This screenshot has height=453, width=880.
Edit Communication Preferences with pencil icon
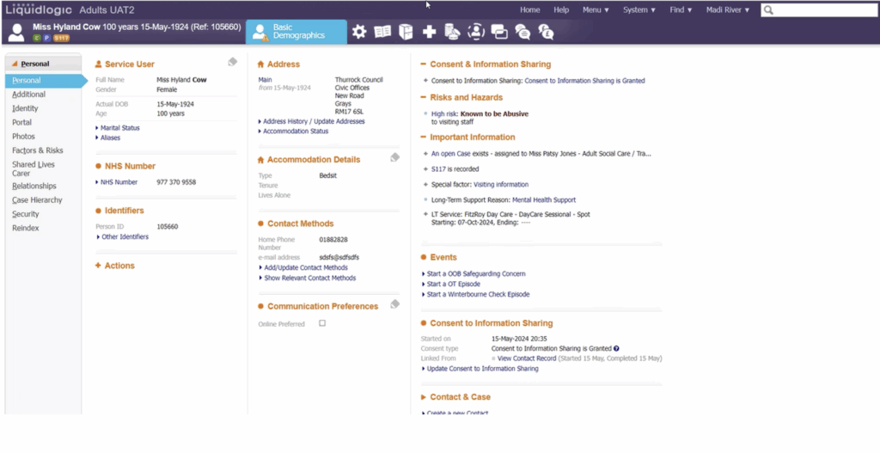click(395, 304)
